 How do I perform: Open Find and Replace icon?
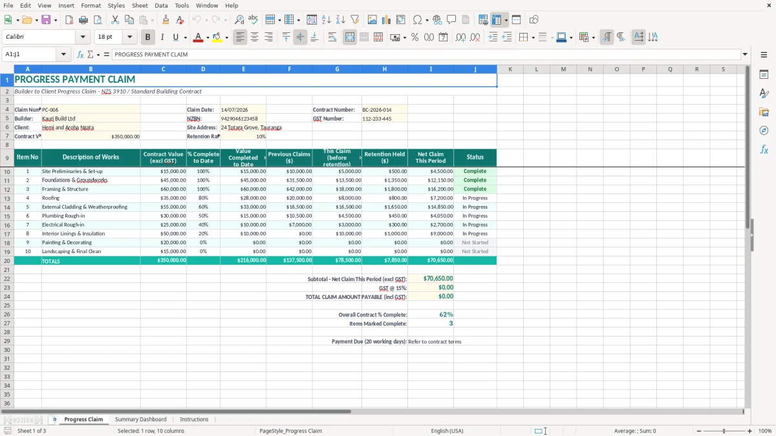click(239, 20)
